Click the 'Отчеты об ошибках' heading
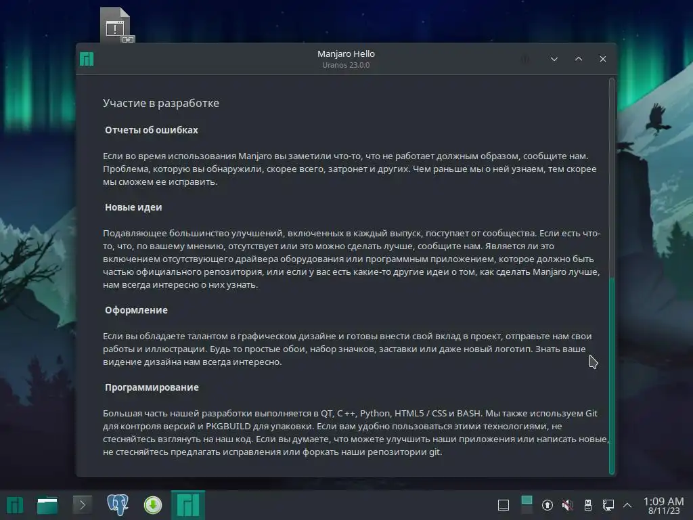The width and height of the screenshot is (693, 520). (151, 130)
